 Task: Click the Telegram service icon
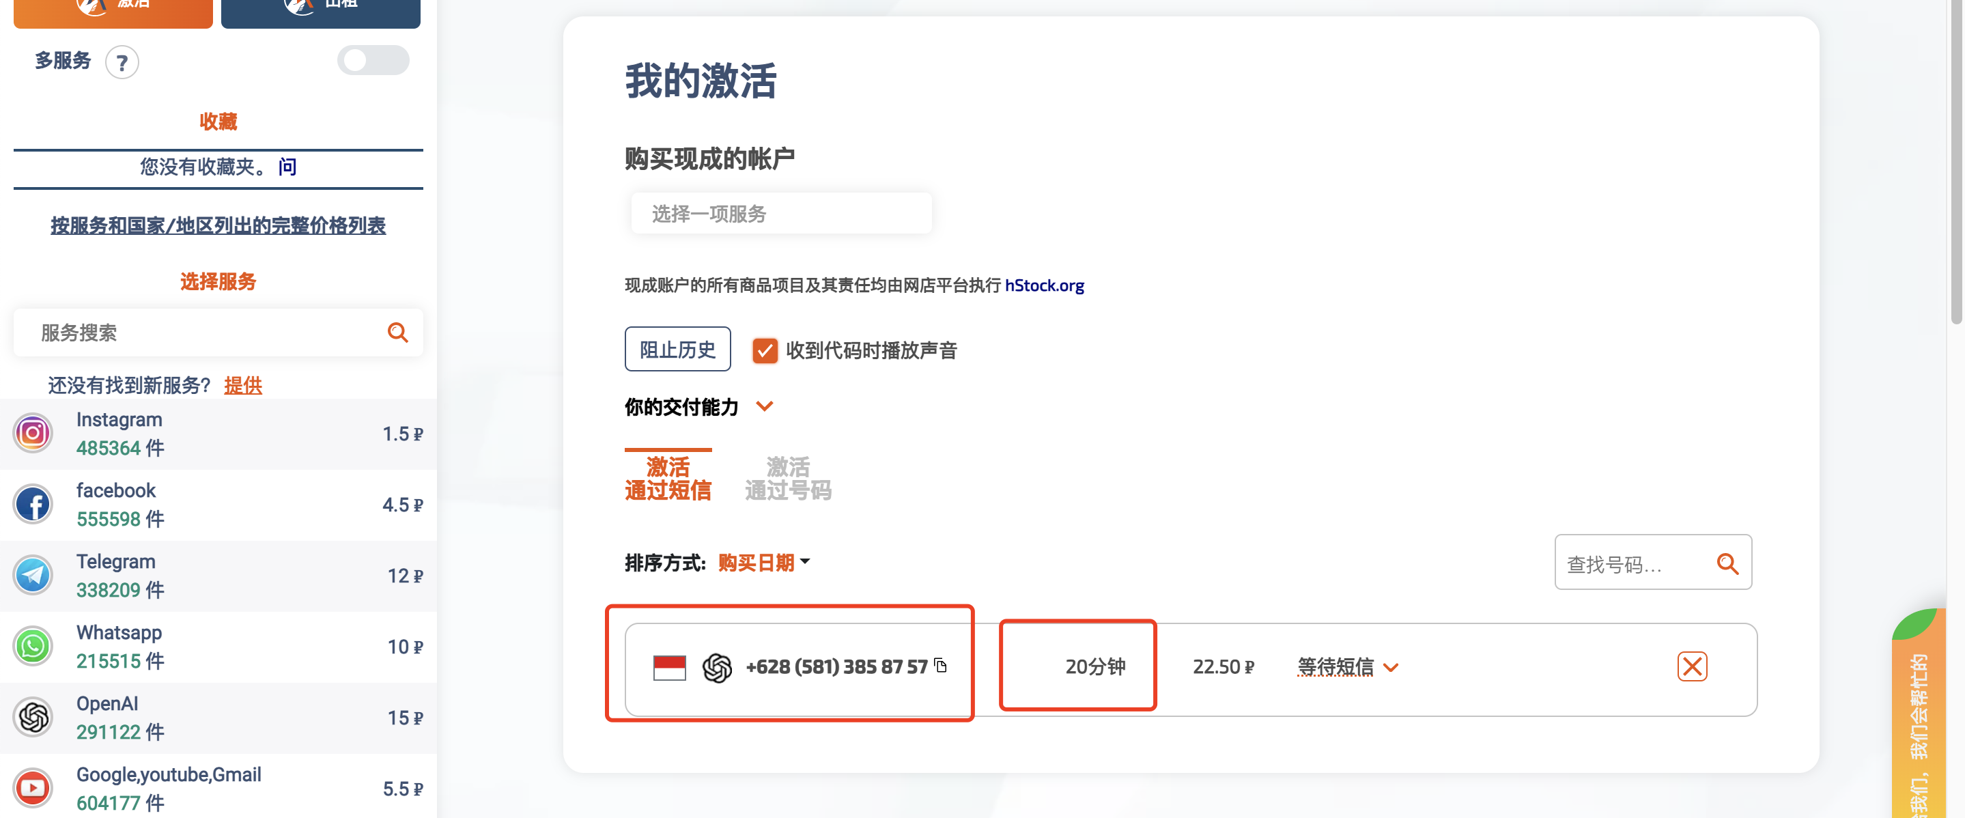[x=33, y=576]
